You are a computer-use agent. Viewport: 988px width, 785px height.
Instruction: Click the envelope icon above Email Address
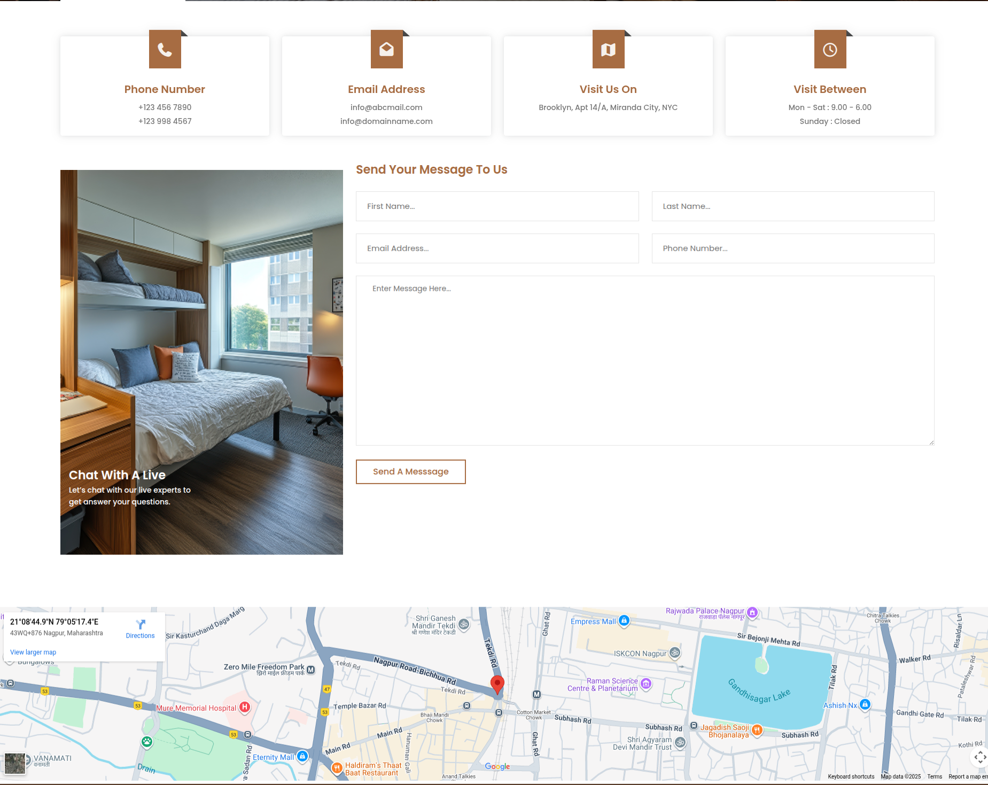pos(386,50)
